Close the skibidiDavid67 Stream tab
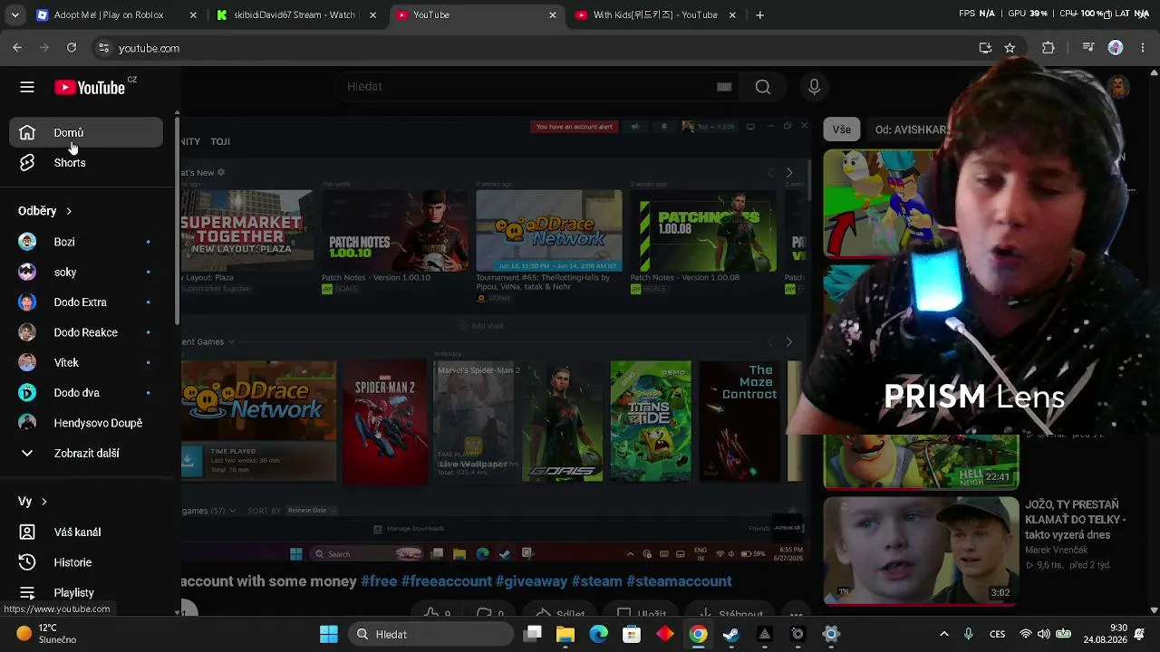 373,14
